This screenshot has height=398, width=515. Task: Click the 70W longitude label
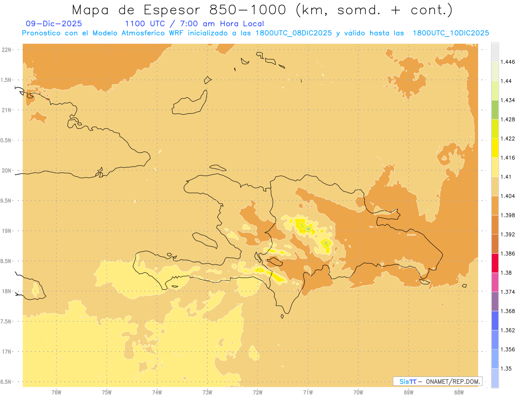coord(358,392)
